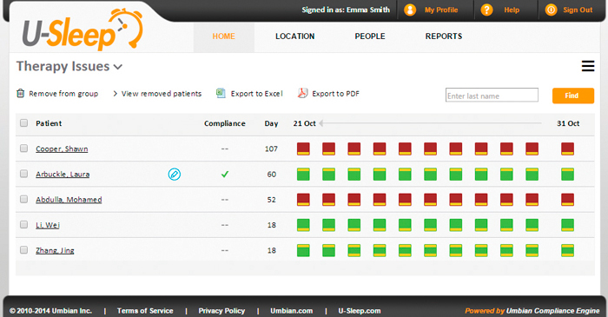Check the box for Cooper, Shawn
Image resolution: width=608 pixels, height=317 pixels.
(x=23, y=148)
